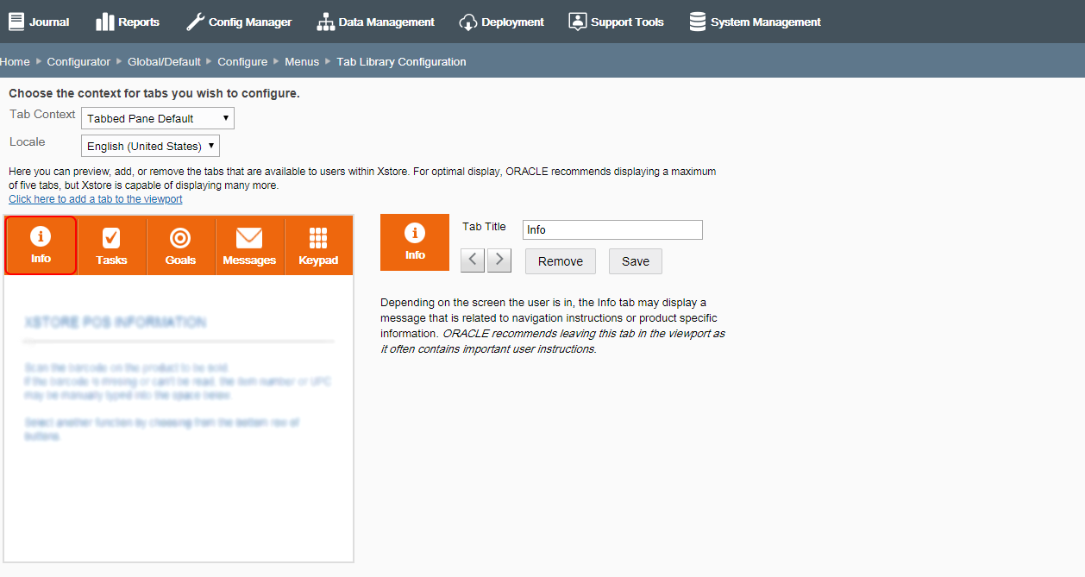Click the right arrow to move the tab
The width and height of the screenshot is (1085, 577).
pyautogui.click(x=499, y=260)
